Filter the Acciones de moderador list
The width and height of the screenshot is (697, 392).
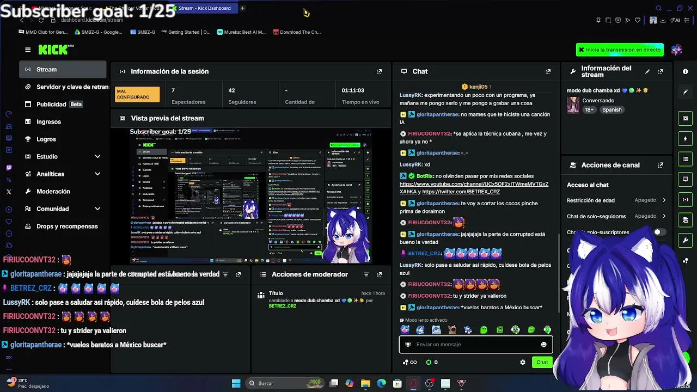tap(366, 274)
